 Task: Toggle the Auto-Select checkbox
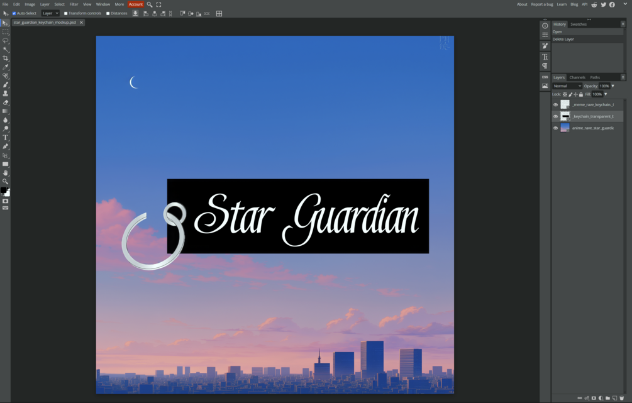click(14, 13)
